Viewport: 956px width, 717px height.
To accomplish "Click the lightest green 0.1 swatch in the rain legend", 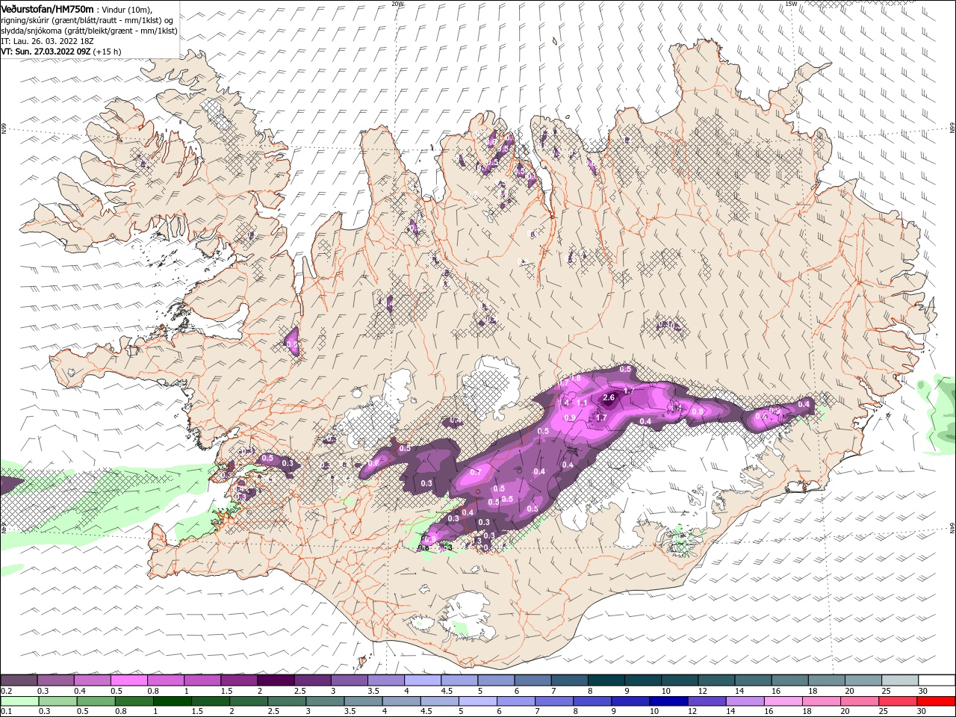I will 19,701.
